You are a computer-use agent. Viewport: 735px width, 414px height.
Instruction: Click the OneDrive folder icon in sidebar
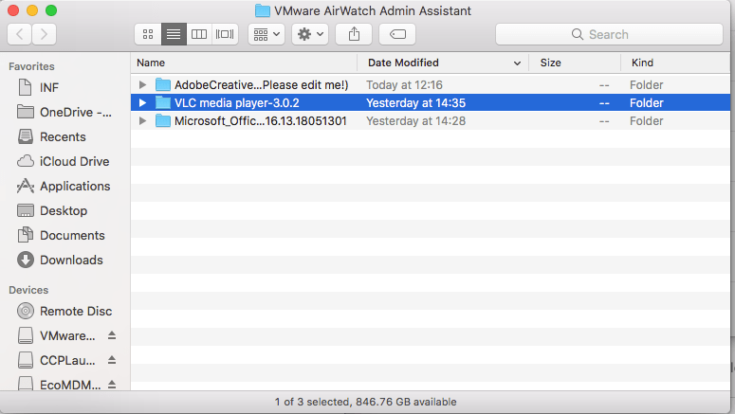coord(26,112)
